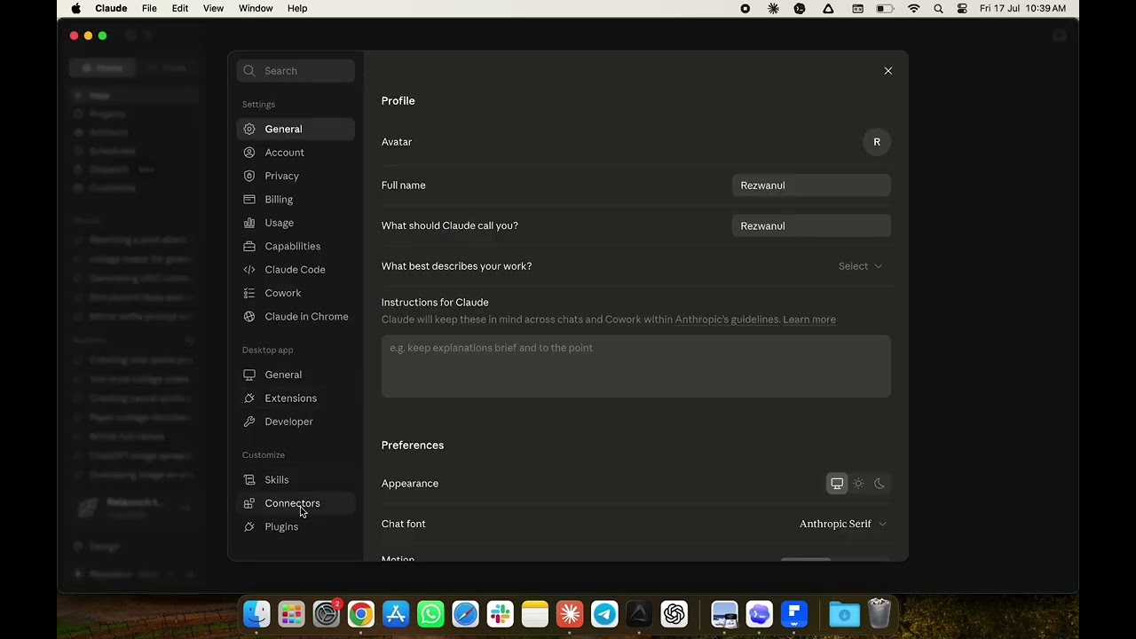Open the Window menu

pyautogui.click(x=256, y=9)
